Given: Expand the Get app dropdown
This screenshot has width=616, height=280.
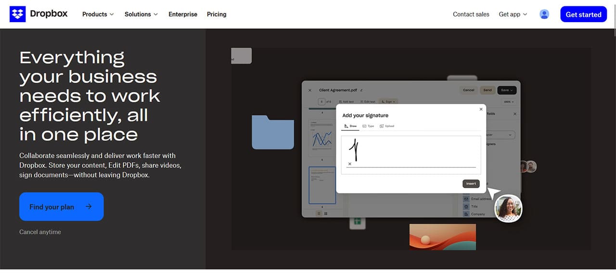Looking at the screenshot, I should (x=513, y=14).
